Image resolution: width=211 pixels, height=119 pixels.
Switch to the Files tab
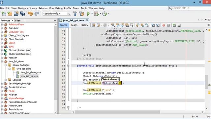[18, 20]
